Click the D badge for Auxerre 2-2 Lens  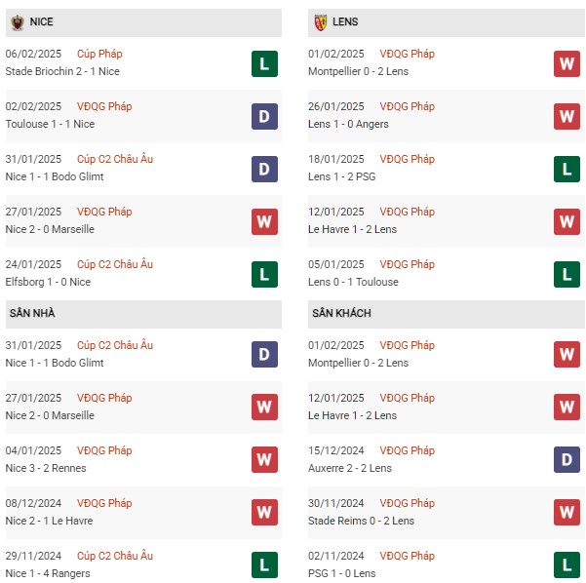point(566,460)
